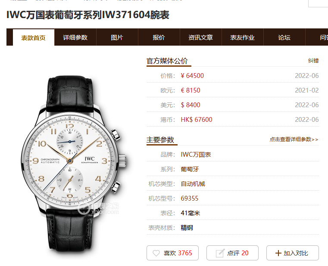The width and height of the screenshot is (328, 266).
Task: Click the 加入对比 button
Action: (292, 253)
